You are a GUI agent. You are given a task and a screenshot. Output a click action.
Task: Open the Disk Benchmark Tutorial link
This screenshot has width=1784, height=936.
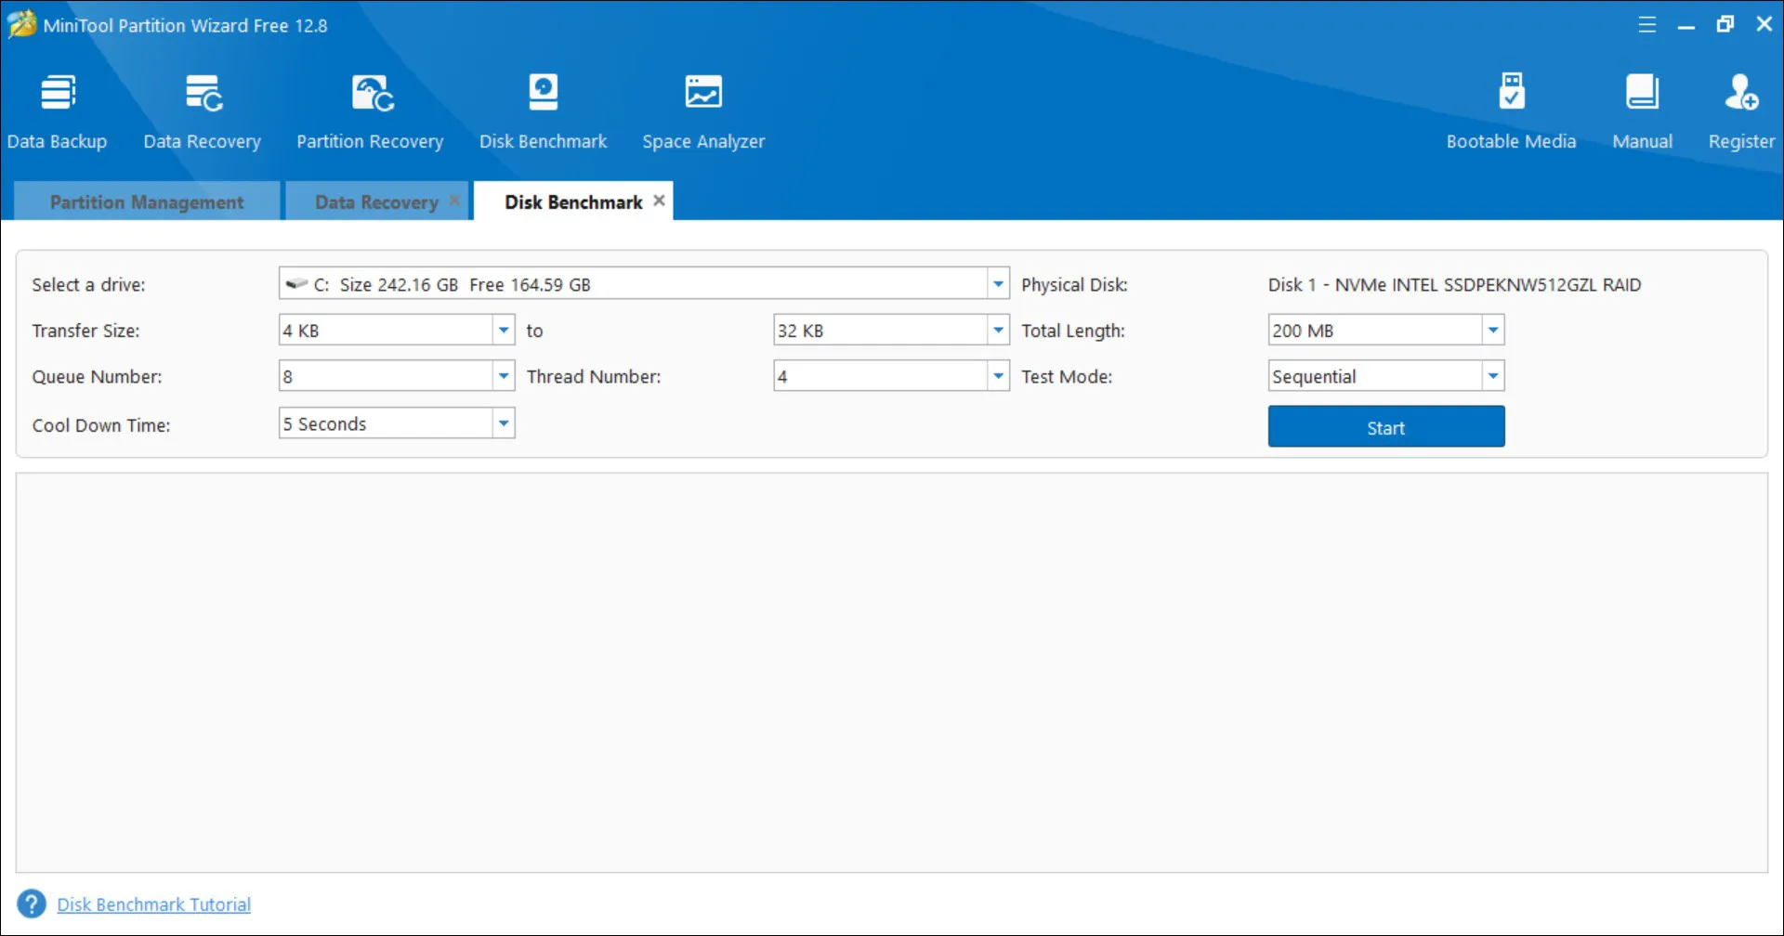pyautogui.click(x=154, y=904)
